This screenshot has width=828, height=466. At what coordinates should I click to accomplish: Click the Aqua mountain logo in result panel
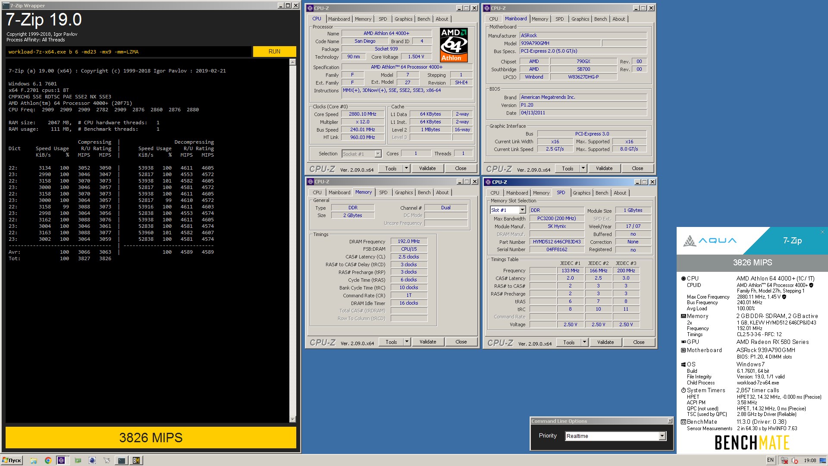click(690, 240)
